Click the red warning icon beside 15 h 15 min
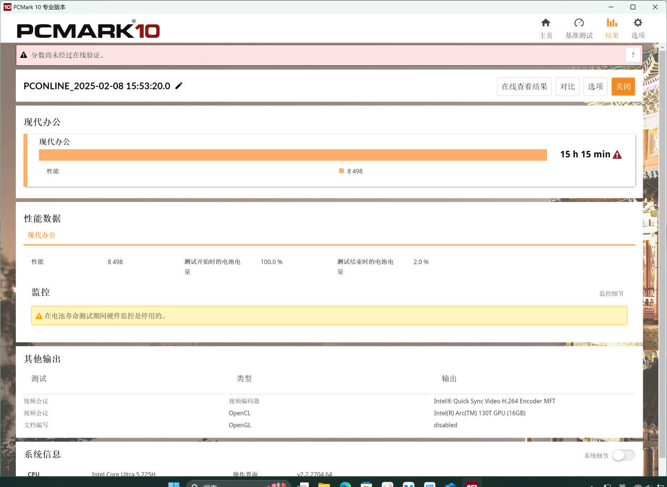The width and height of the screenshot is (667, 487). (x=617, y=155)
